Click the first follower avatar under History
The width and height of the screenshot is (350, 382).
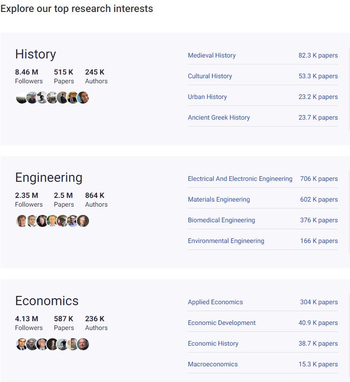22,98
